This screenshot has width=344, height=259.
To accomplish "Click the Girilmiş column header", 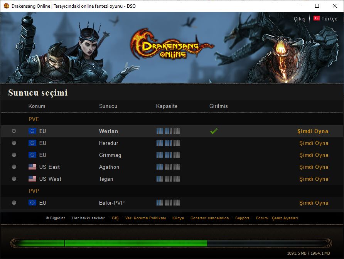I will [219, 106].
